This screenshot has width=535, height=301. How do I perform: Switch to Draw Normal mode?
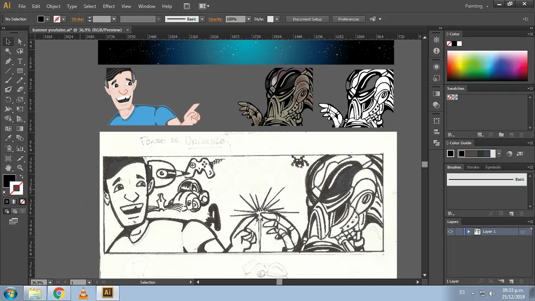(x=7, y=211)
